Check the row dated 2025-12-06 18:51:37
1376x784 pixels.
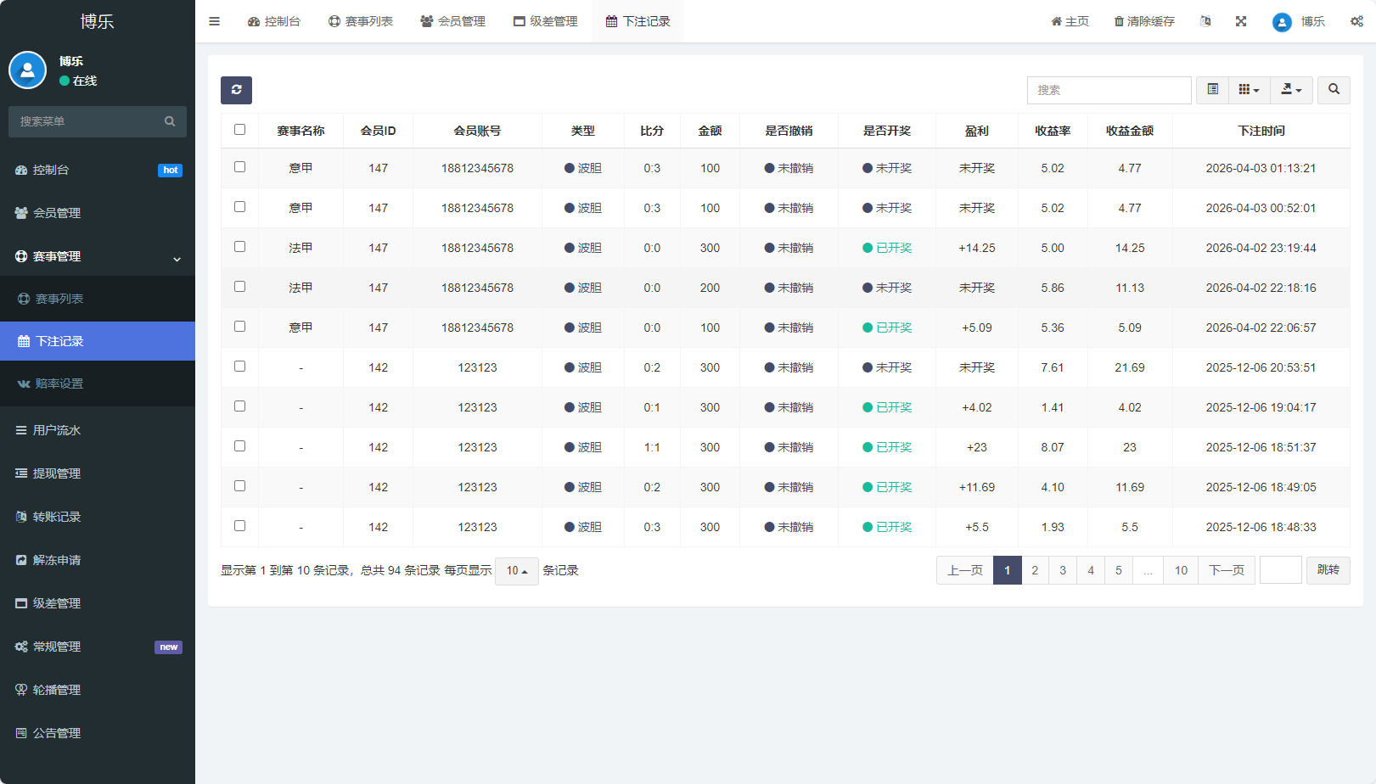[x=239, y=446]
